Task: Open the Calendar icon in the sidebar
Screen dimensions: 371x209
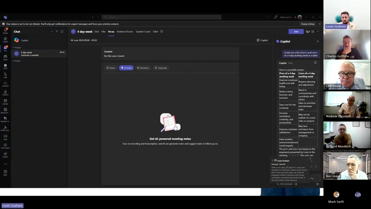Action: [5, 102]
